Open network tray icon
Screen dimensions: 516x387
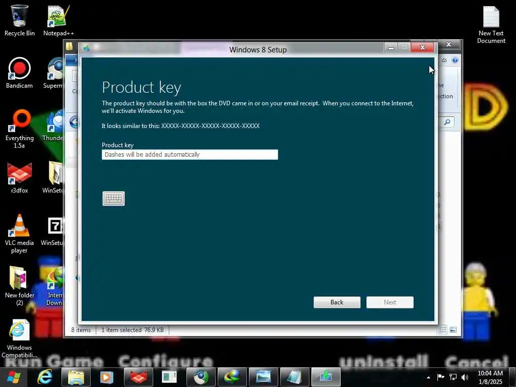click(453, 377)
